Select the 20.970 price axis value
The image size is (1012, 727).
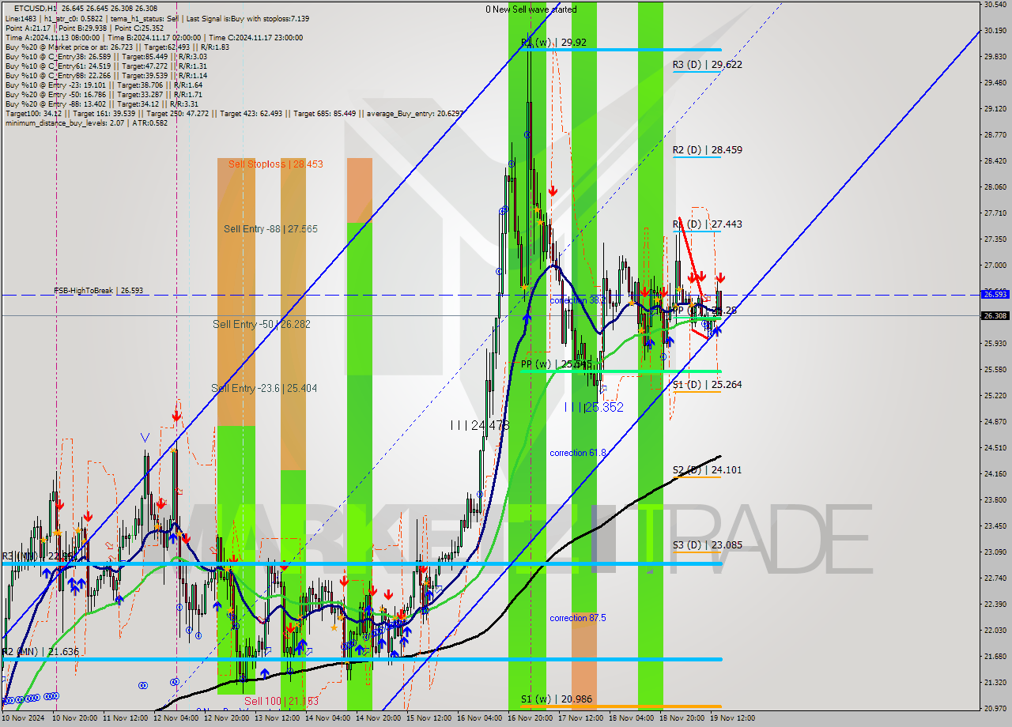point(995,708)
